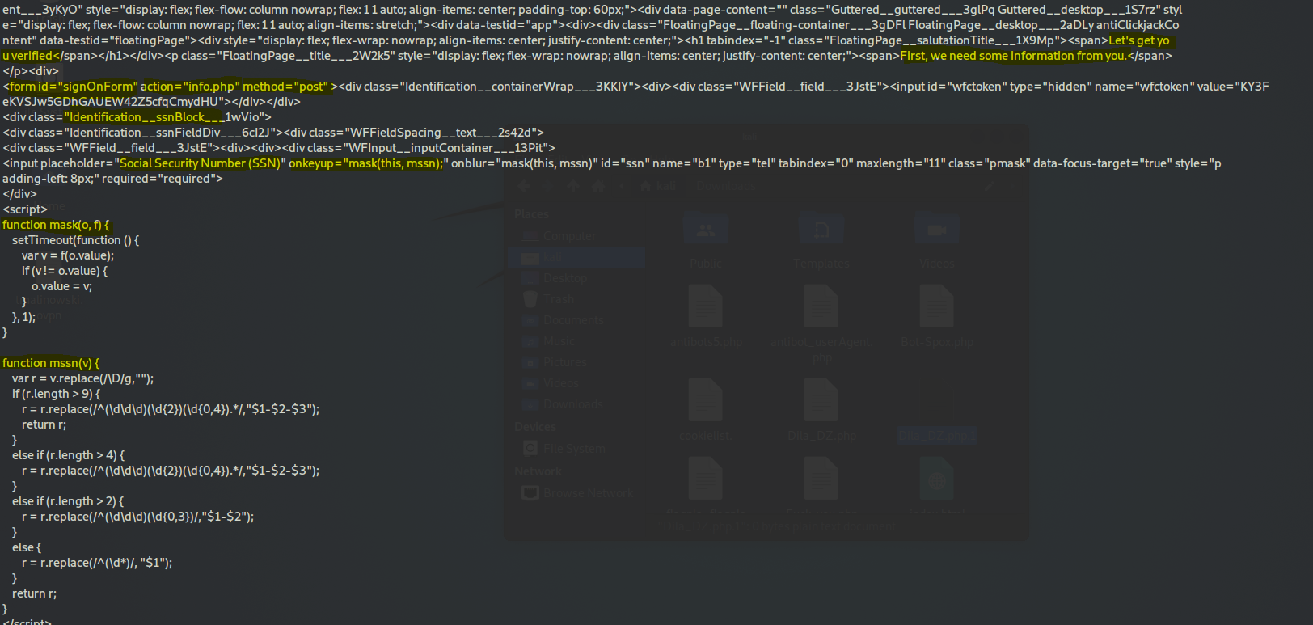Open File System under Devices
Viewport: 1313px width, 625px height.
pos(573,448)
